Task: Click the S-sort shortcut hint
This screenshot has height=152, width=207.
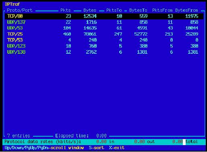Action: 96,148
